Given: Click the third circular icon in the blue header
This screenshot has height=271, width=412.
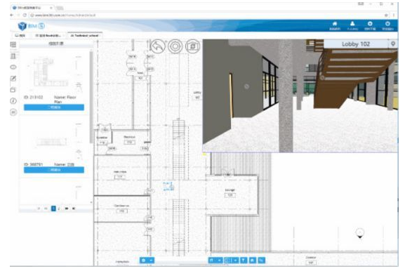Looking at the screenshot, I should [x=370, y=24].
